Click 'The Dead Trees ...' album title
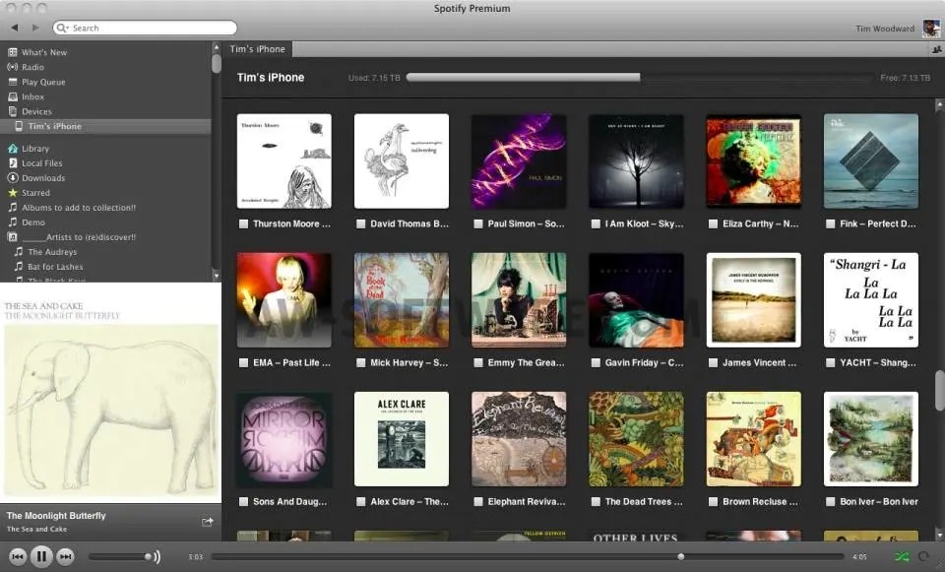 click(x=644, y=501)
